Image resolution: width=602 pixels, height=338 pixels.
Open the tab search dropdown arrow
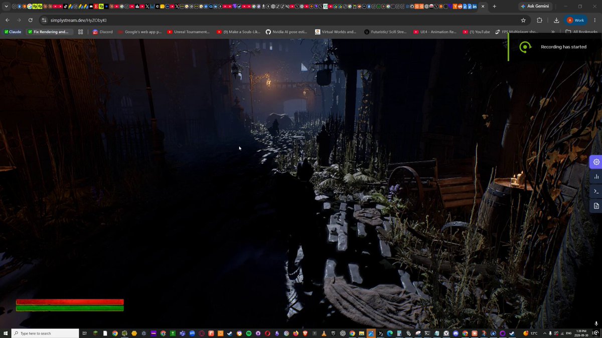6,6
